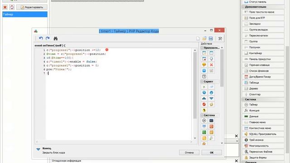
Task: Select the first blue globe script action
Action: (x=204, y=92)
